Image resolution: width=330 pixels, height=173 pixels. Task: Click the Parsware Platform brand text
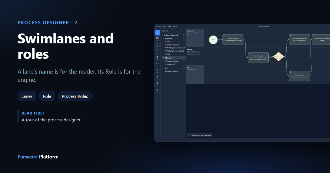point(38,157)
